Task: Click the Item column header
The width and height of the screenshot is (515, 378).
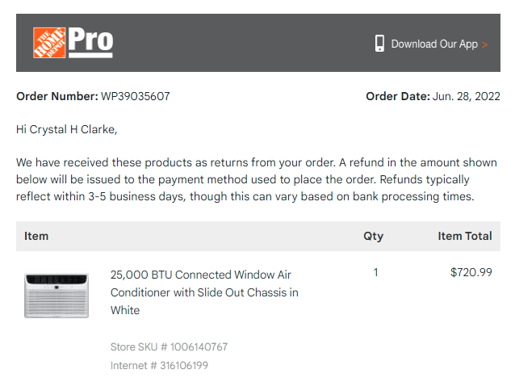Action: [36, 236]
